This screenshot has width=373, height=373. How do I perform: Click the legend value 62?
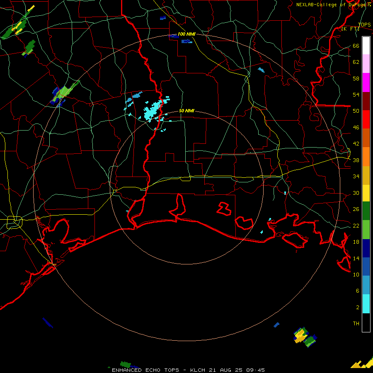click(356, 62)
